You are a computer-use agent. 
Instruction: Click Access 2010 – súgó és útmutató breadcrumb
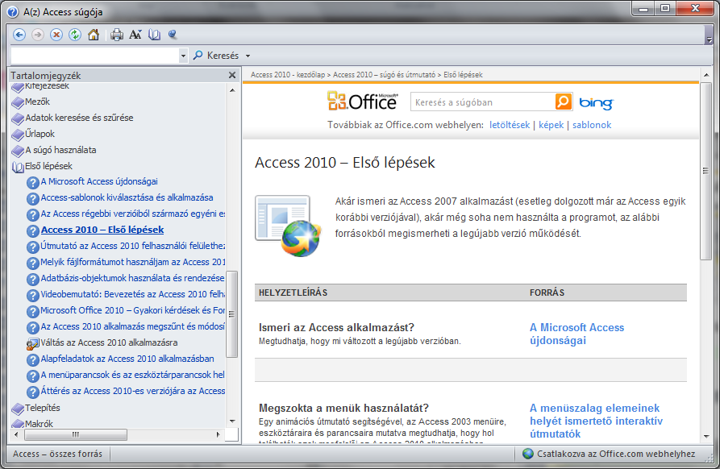(384, 75)
